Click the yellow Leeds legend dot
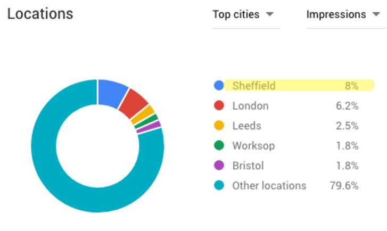 pos(218,126)
